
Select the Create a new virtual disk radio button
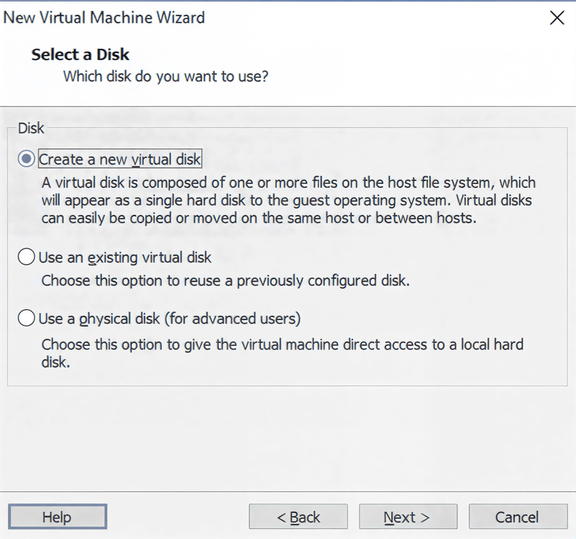click(27, 159)
